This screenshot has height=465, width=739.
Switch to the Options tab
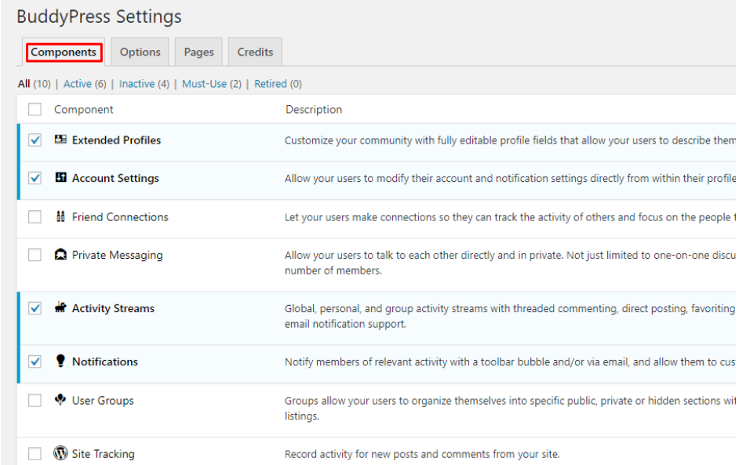[x=140, y=53]
